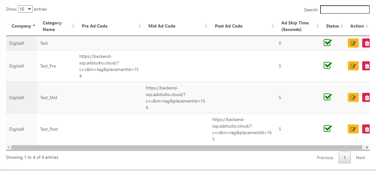Viewport: 376px width, 171px height.
Task: Click the horizontal scrollbar right arrow
Action: pyautogui.click(x=367, y=147)
